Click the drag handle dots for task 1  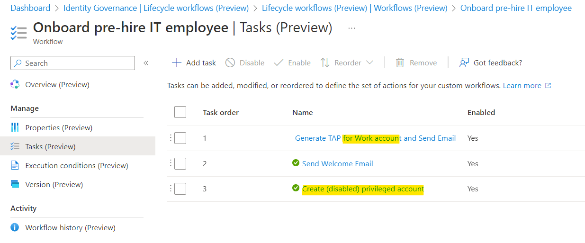click(170, 138)
